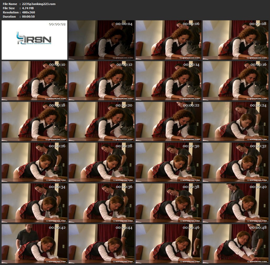Choose the thumbnail stamped 00:00:18
270x265 pixels.
click(34, 121)
